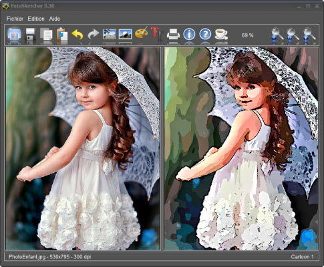Zoom in with the plus magnifier icon
324x267 pixels.
[309, 35]
